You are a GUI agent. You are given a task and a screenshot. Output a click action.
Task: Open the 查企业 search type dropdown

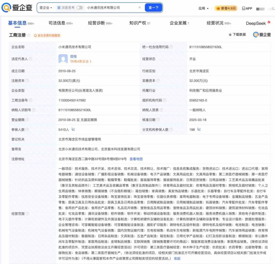coord(46,8)
